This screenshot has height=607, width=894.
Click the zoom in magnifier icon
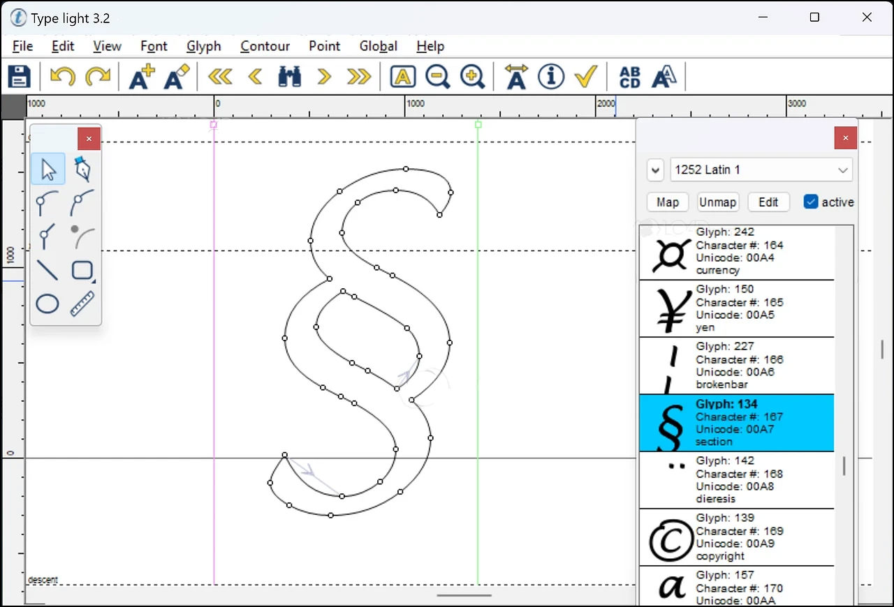[473, 76]
